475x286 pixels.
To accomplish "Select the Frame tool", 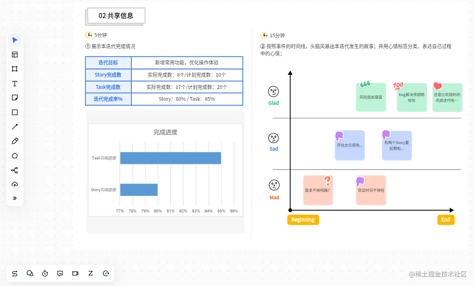I will (15, 69).
